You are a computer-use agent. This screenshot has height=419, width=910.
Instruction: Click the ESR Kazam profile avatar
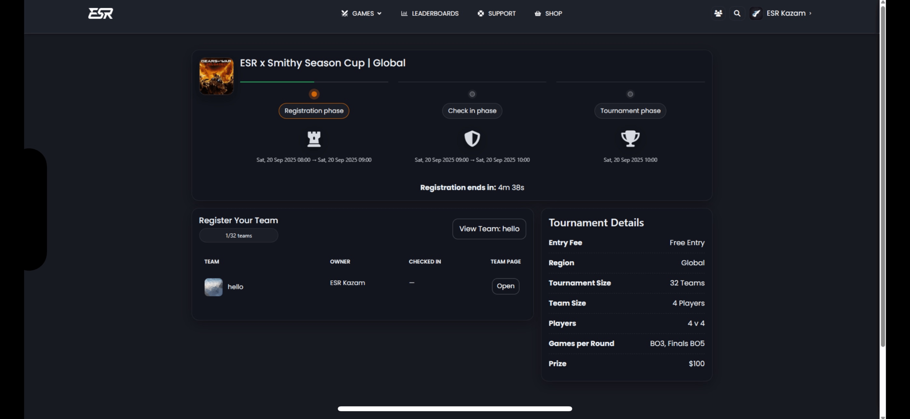(x=756, y=13)
